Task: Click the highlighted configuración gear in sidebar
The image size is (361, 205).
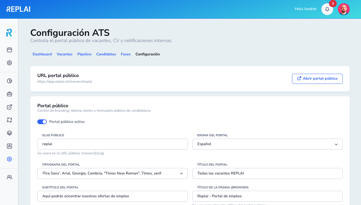Action: 9,159
